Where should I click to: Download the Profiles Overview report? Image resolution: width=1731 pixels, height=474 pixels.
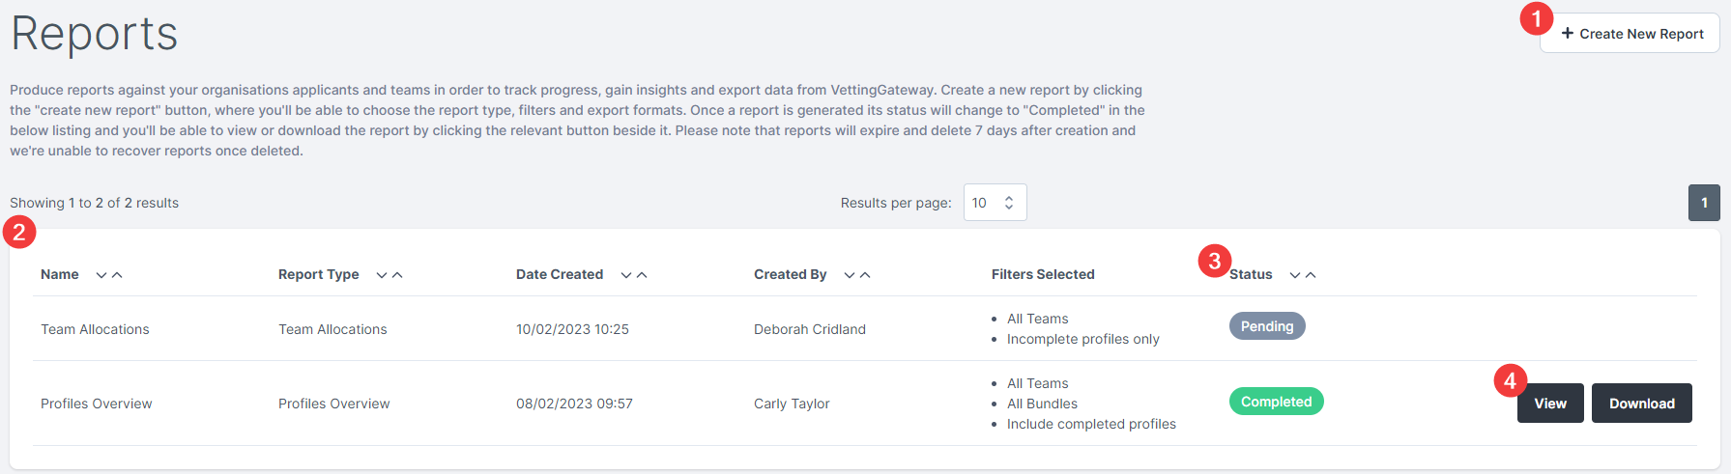click(1641, 404)
